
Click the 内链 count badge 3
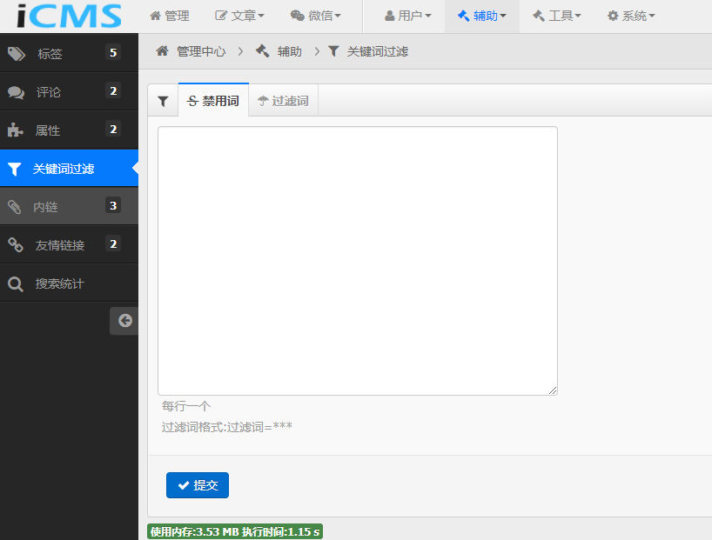point(113,205)
